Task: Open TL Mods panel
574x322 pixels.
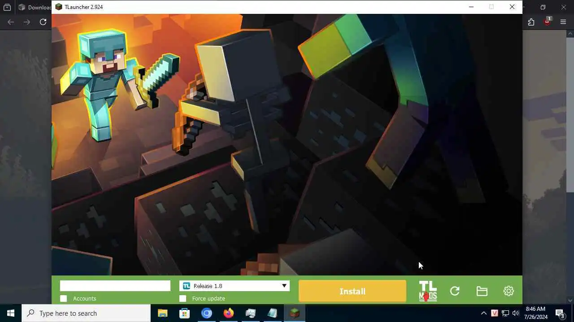Action: click(428, 291)
